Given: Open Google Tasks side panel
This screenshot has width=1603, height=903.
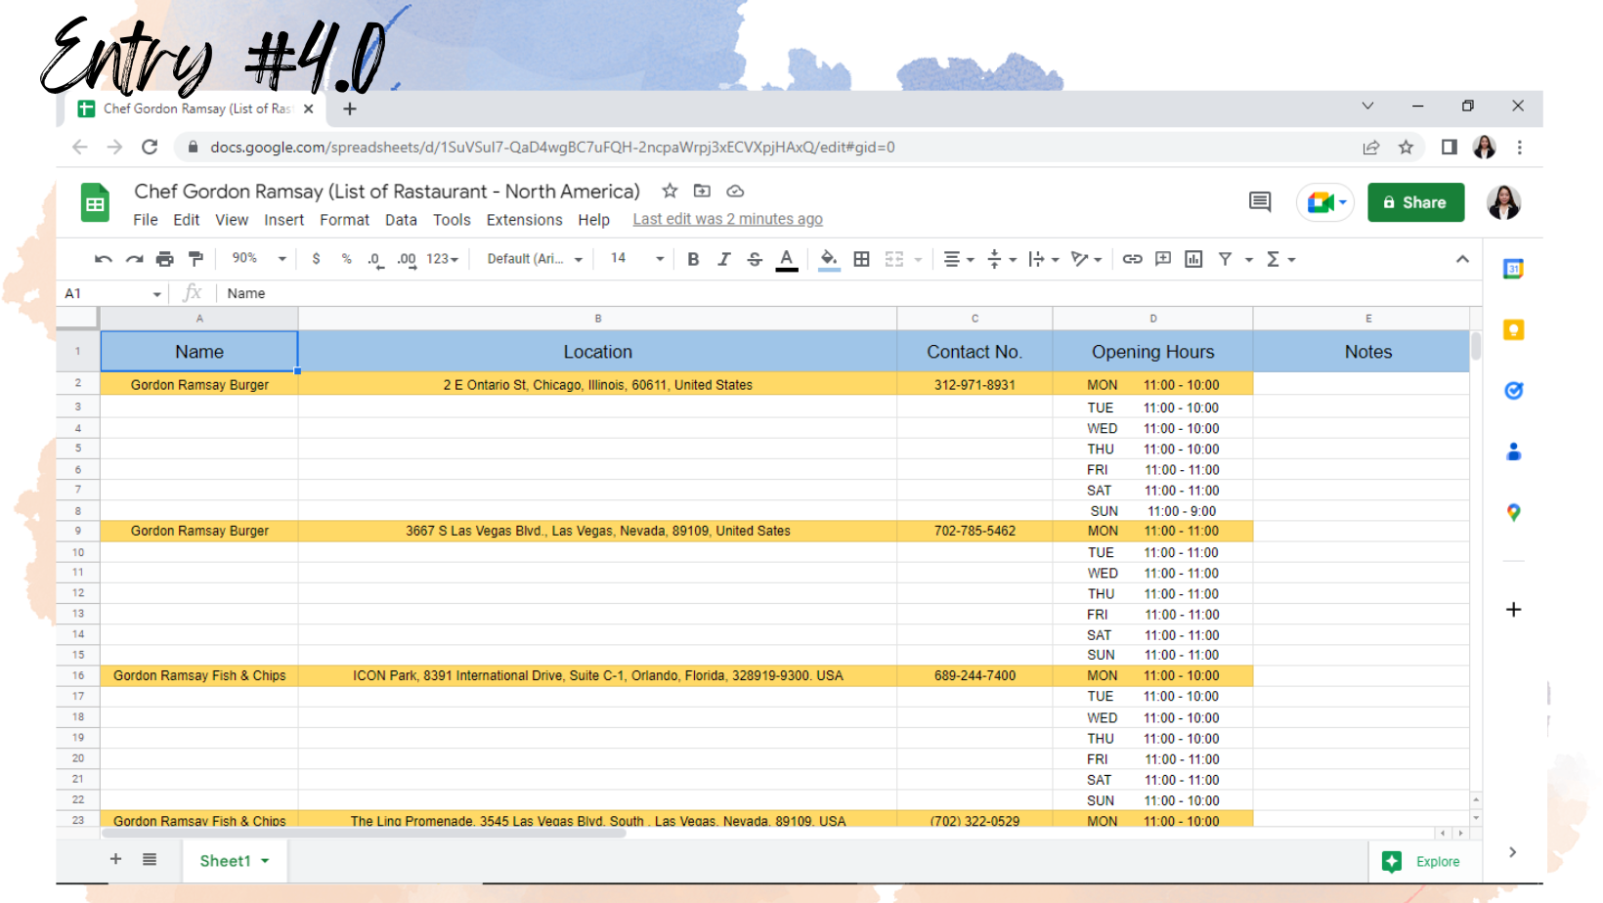Looking at the screenshot, I should tap(1513, 391).
